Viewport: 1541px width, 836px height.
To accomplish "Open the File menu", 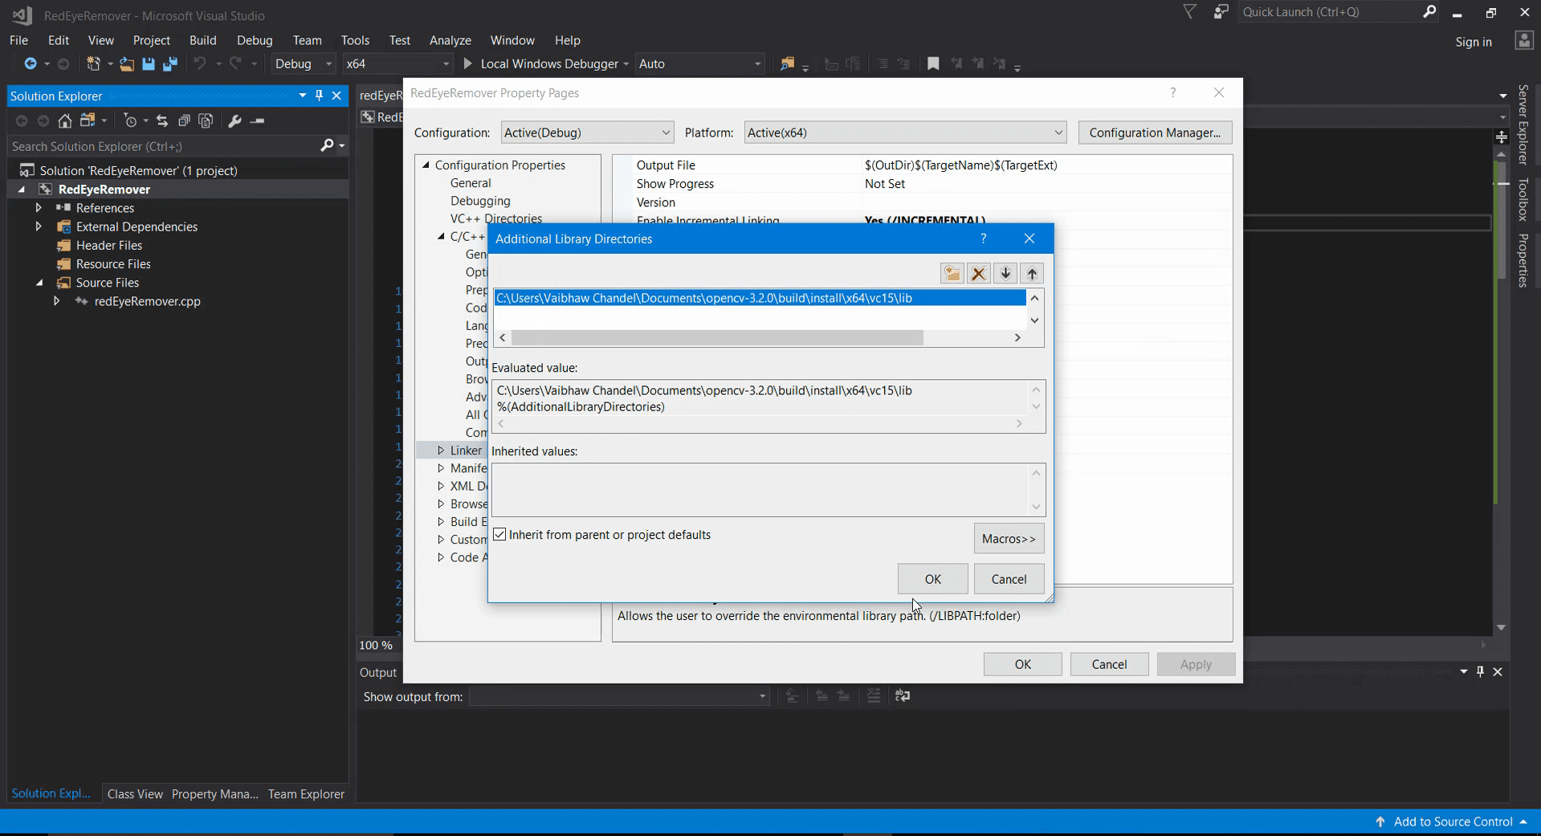I will 18,40.
